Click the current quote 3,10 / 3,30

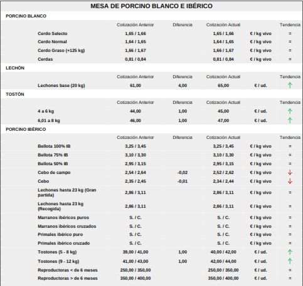coord(223,155)
